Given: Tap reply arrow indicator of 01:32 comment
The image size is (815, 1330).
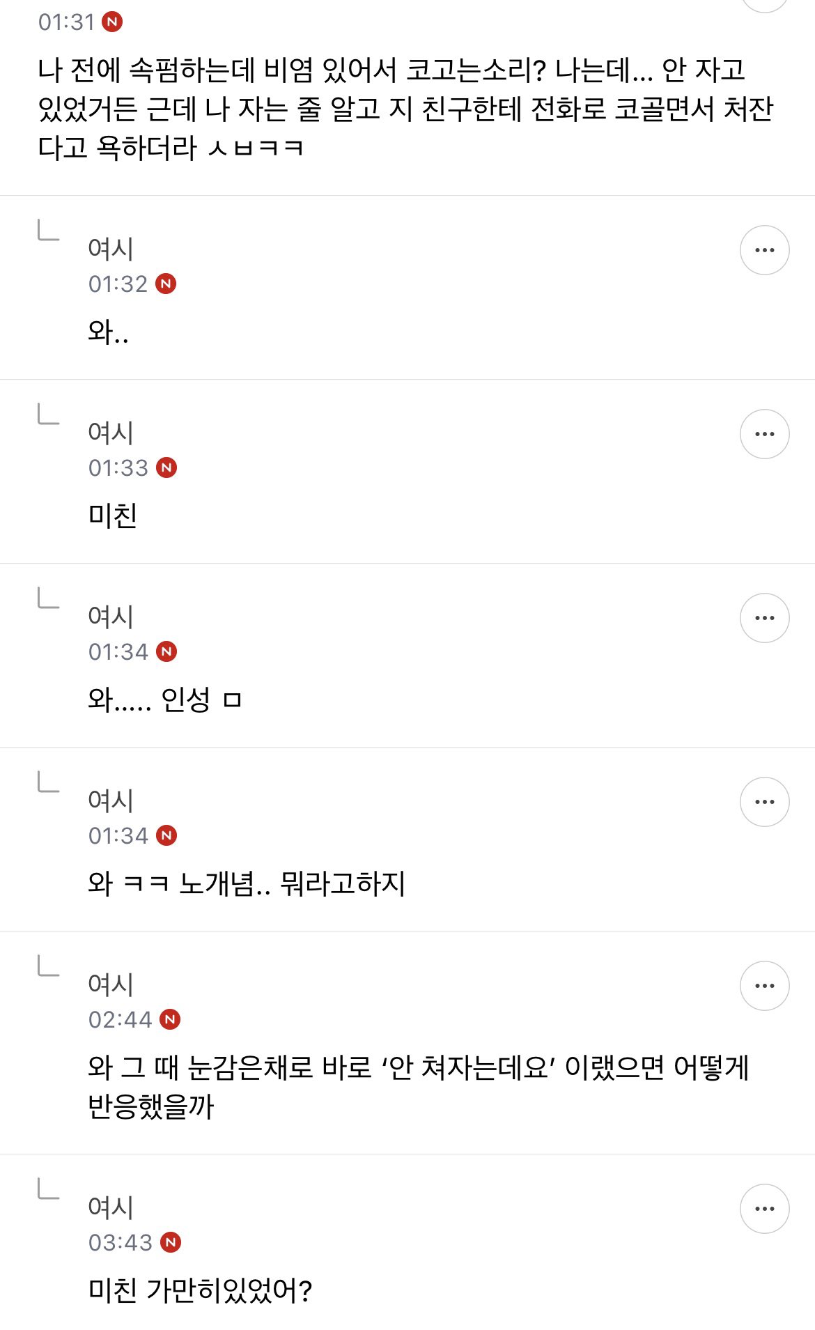Looking at the screenshot, I should (x=48, y=230).
